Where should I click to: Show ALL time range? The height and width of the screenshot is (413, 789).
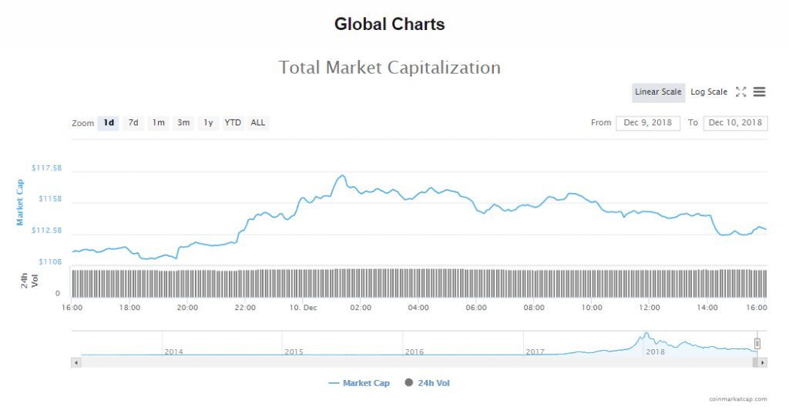tap(258, 123)
